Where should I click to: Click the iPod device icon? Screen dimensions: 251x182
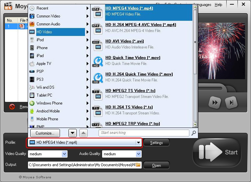coord(32,40)
